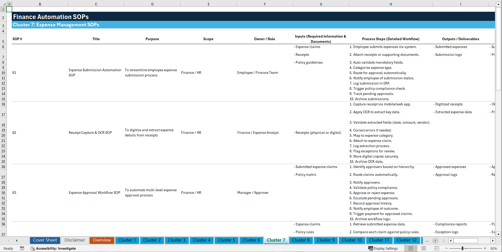
Task: Open the Disclaimer sheet tab
Action: tap(74, 240)
